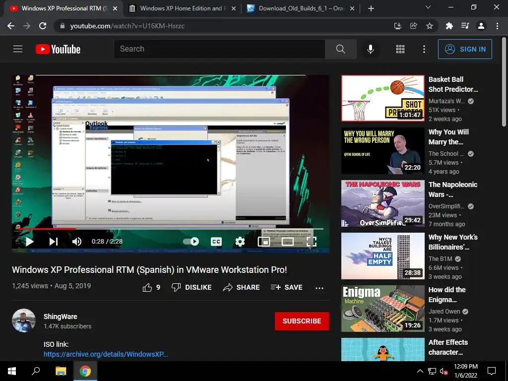Toggle the autoplay switch
Image resolution: width=508 pixels, height=381 pixels.
tap(191, 242)
